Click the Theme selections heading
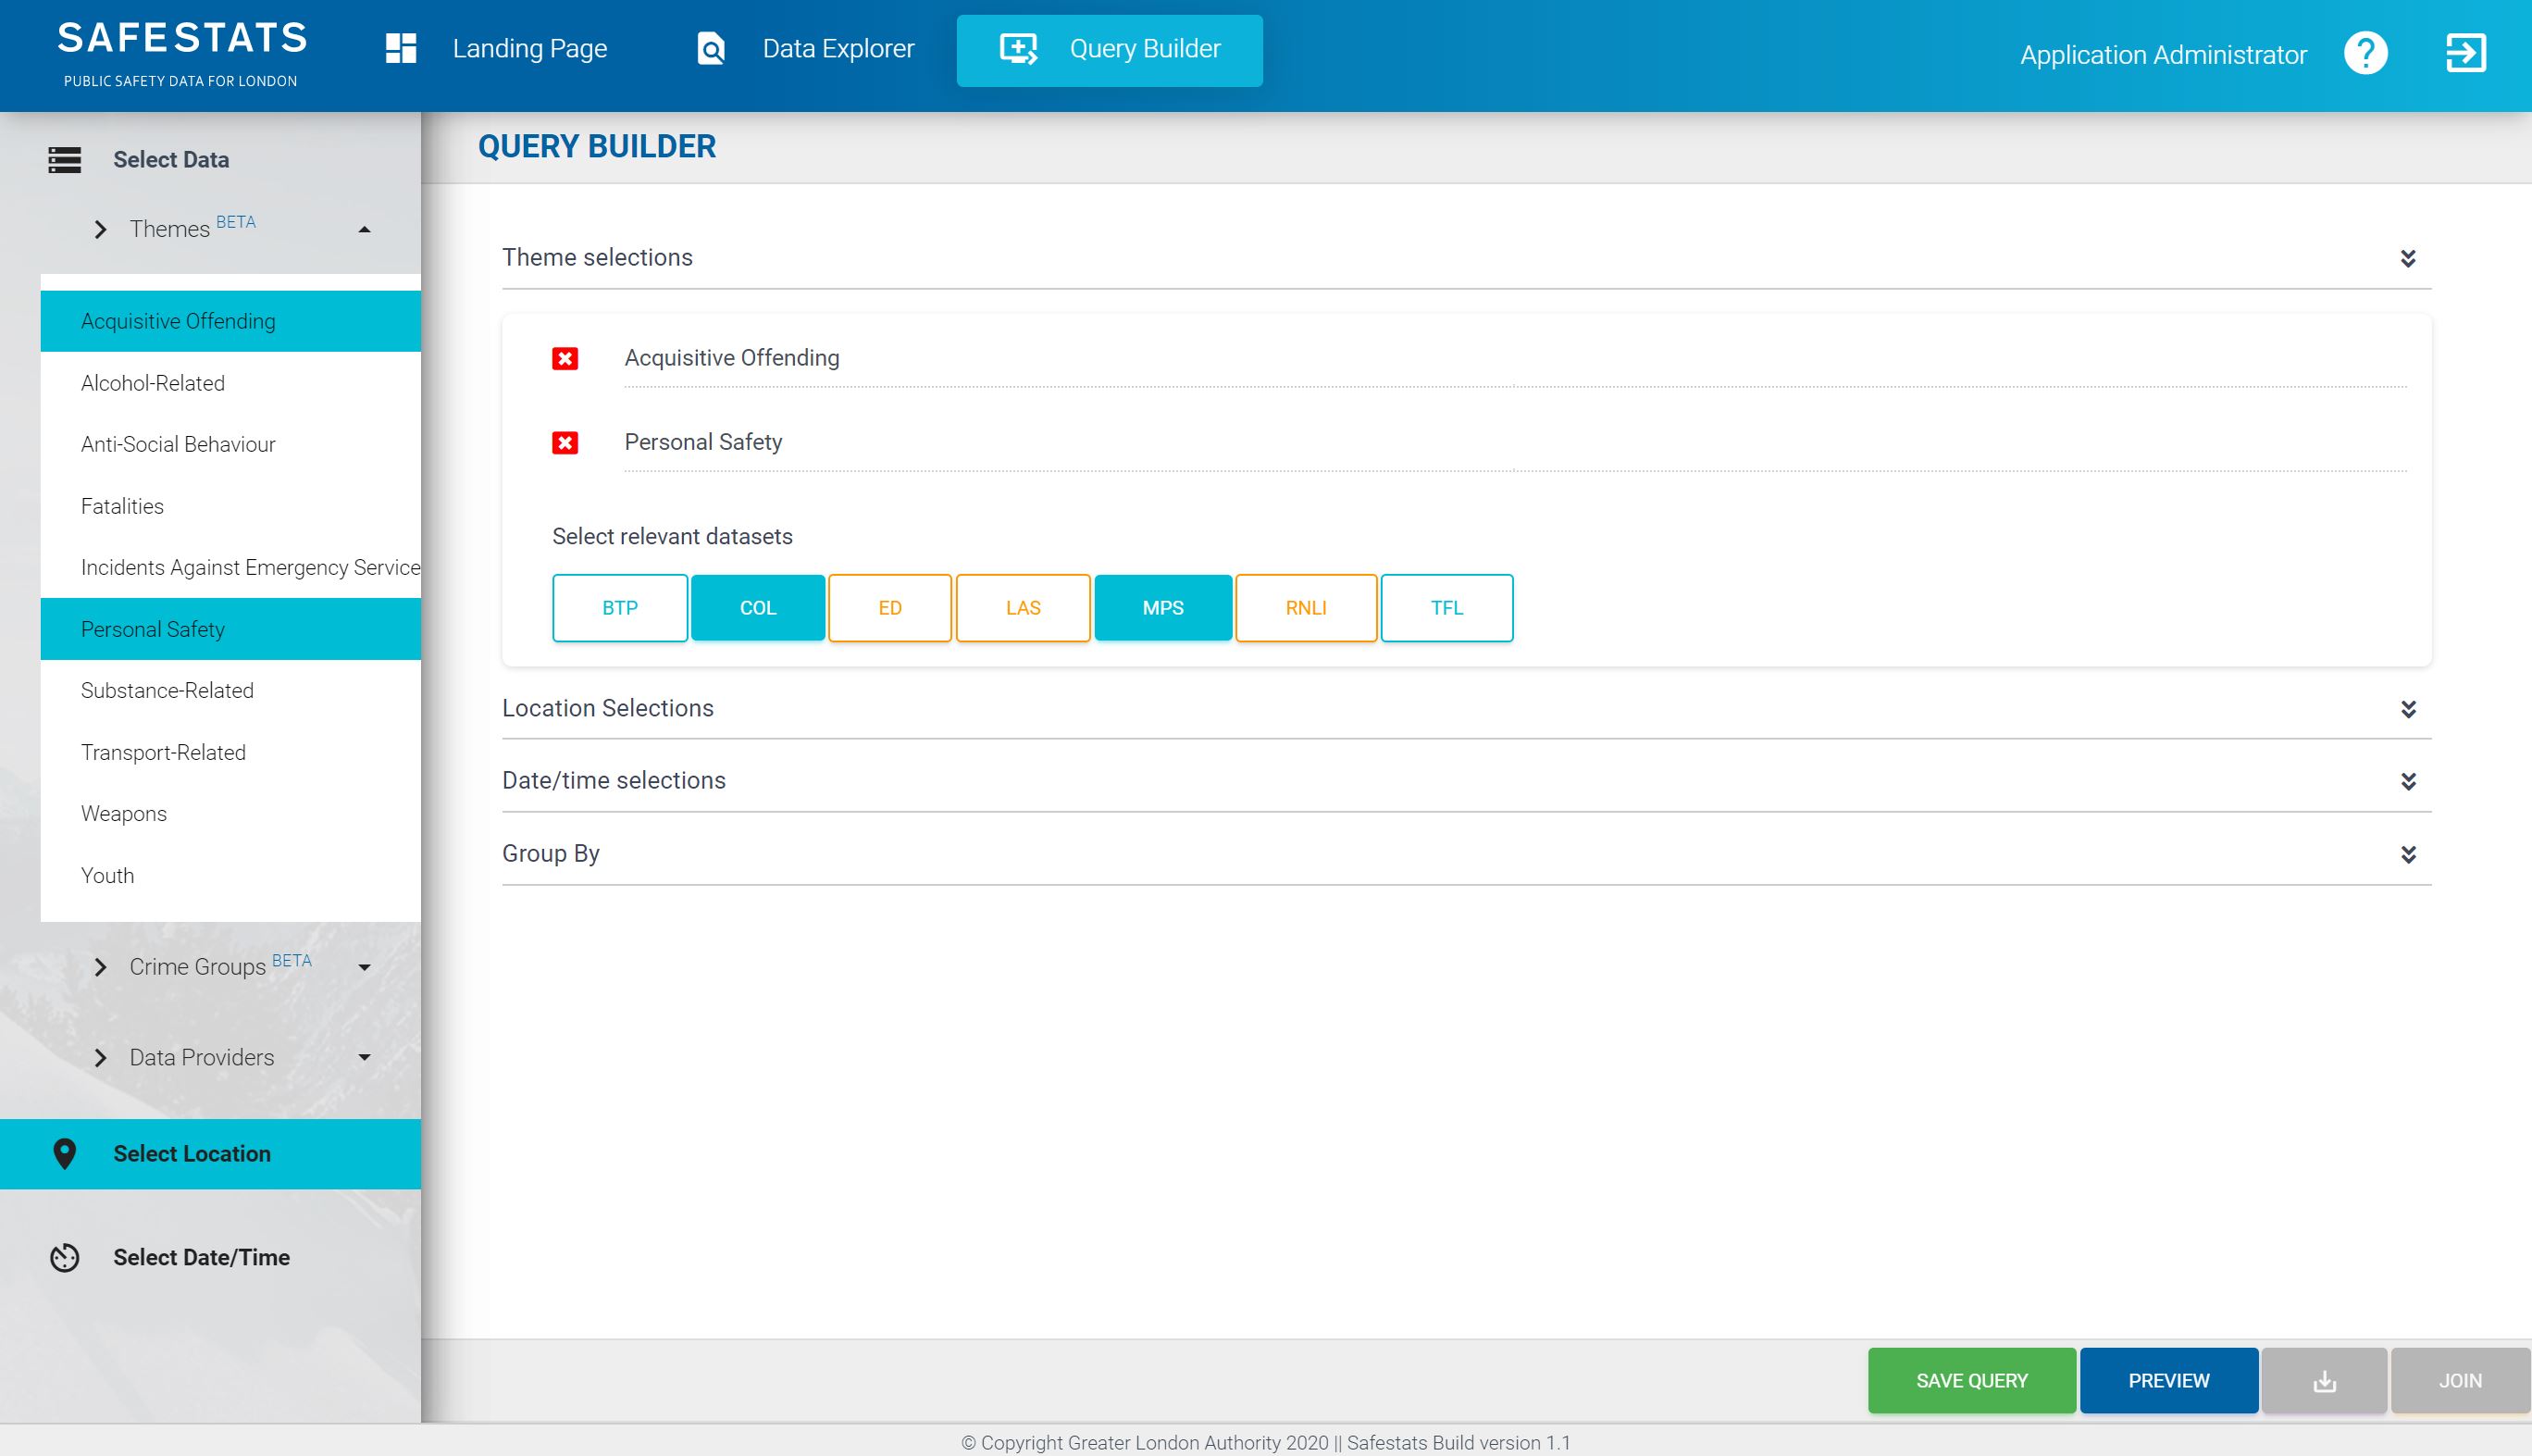Screen dimensions: 2532x1456 pos(597,257)
